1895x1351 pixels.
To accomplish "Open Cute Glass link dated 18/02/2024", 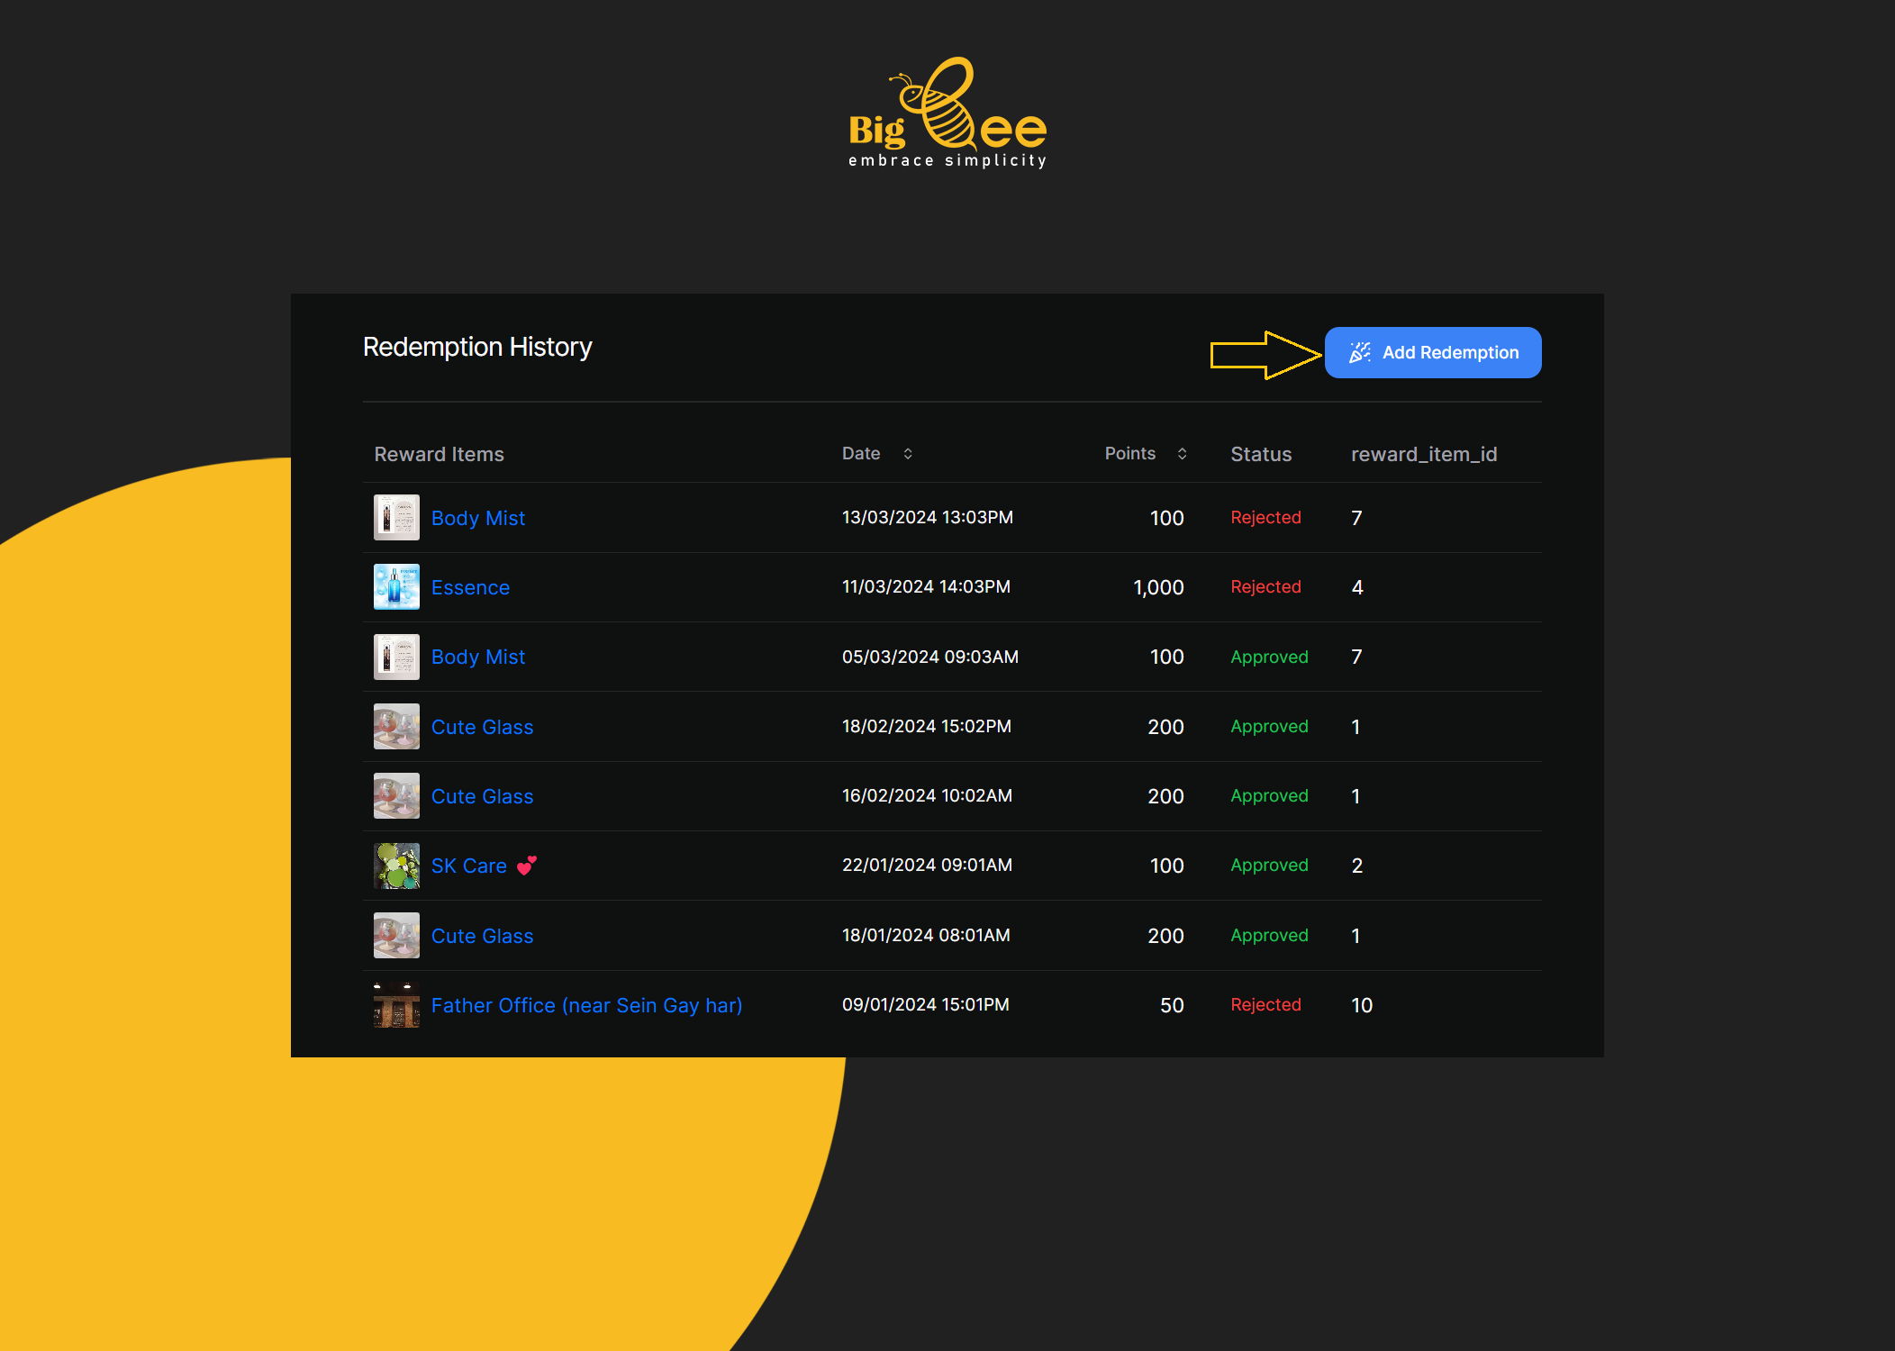I will [482, 727].
